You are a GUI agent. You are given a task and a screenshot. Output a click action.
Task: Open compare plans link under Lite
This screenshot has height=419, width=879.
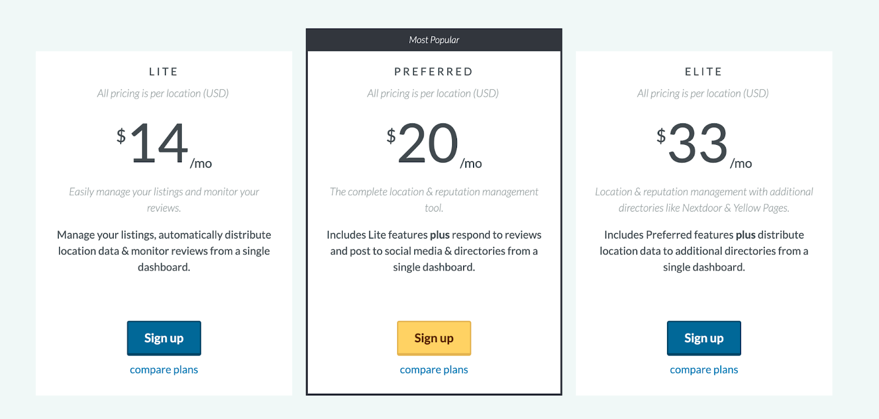(164, 370)
